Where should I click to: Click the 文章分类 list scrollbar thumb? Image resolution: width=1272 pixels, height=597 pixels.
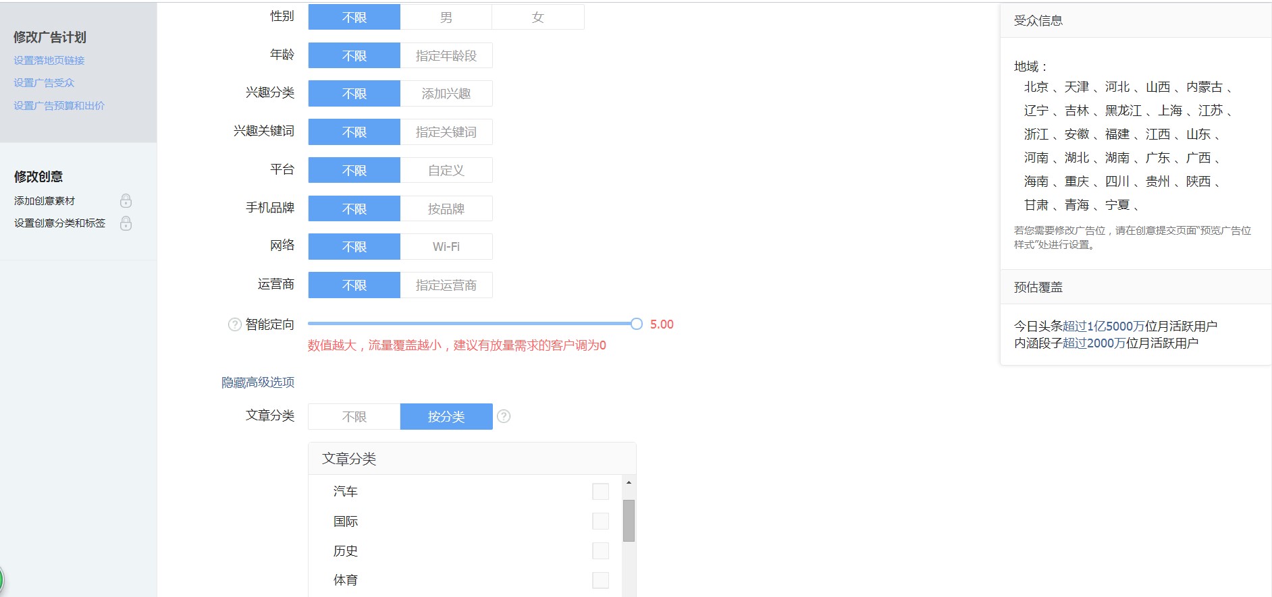[629, 520]
